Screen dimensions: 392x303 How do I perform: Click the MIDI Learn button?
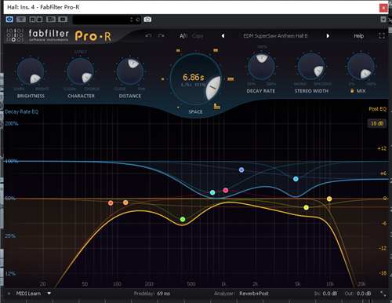[x=28, y=294]
